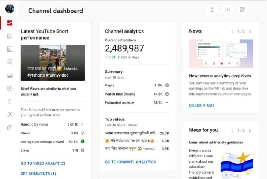The image size is (267, 179).
Task: Open GO TO VIDEO ANALYTICS link
Action: 43,163
